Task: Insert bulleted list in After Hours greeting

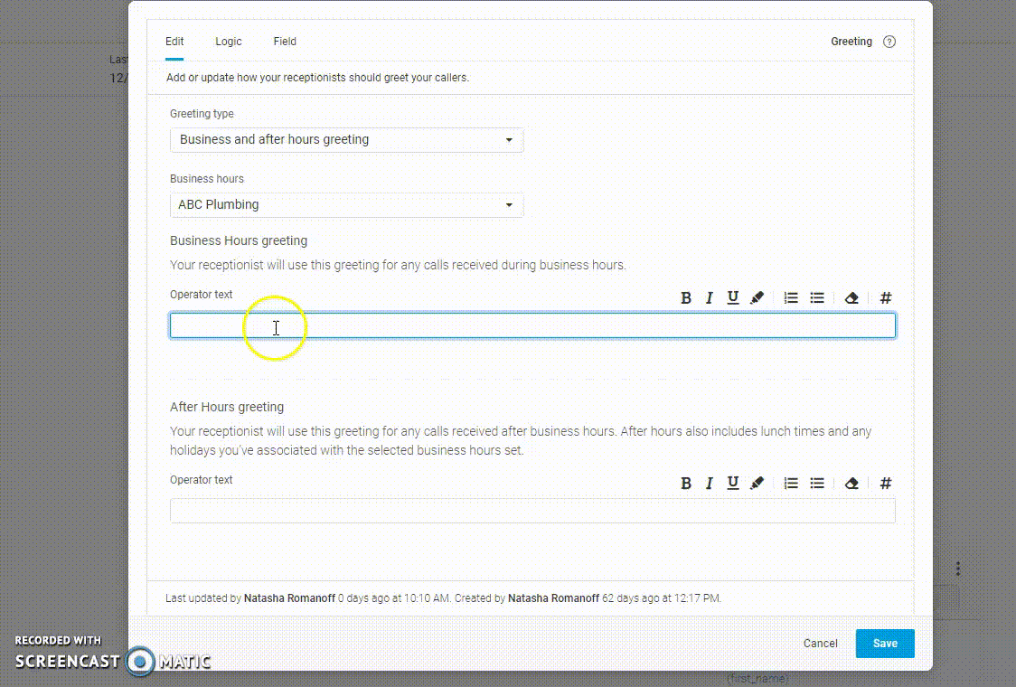Action: (x=817, y=484)
